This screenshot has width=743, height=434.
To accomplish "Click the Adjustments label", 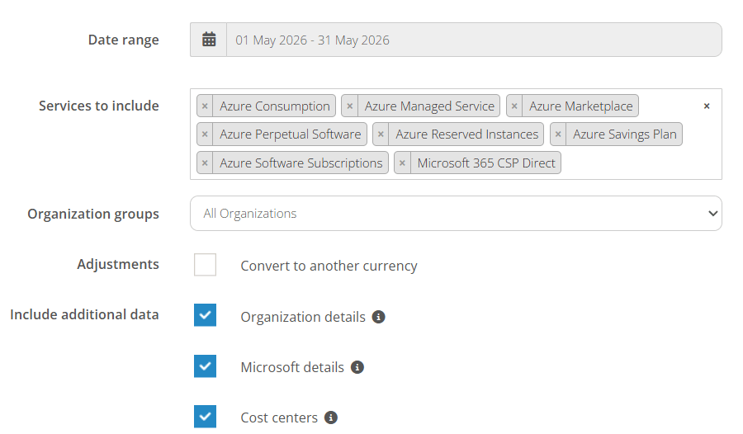I will (x=118, y=264).
